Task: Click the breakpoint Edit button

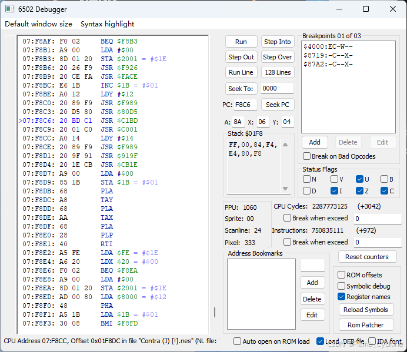Action: click(383, 142)
